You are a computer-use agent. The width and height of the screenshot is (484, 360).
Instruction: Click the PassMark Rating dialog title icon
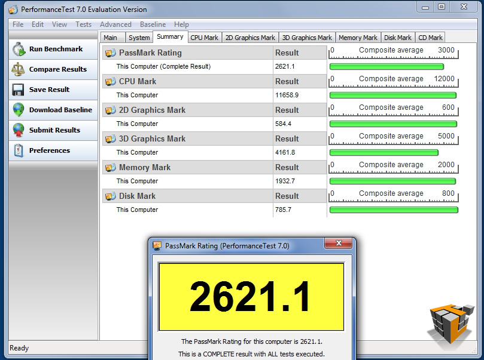pos(157,246)
